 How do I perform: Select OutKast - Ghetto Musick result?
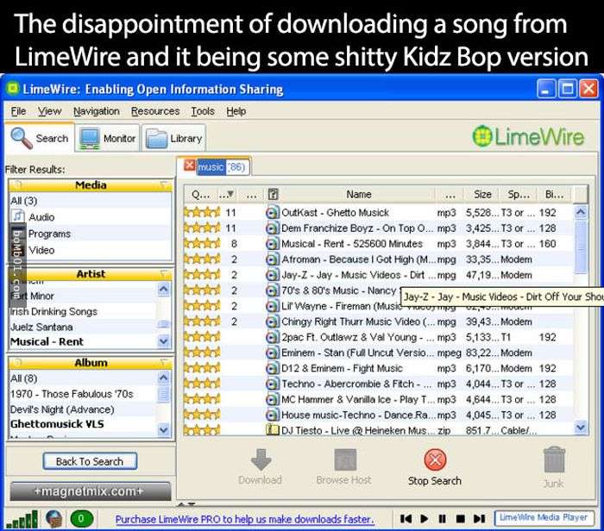click(x=378, y=212)
